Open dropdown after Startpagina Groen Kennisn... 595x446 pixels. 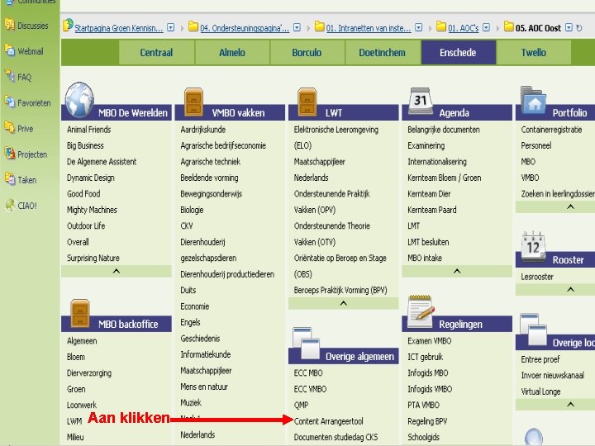(171, 27)
